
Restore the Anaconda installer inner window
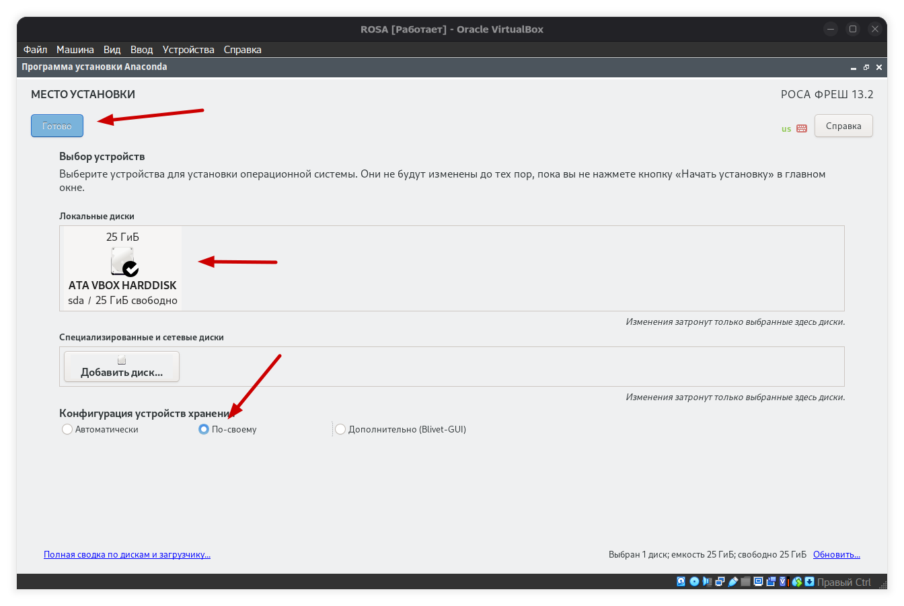coord(866,67)
